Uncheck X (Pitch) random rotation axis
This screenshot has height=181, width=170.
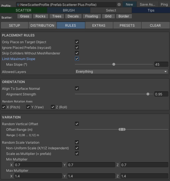coord(4,107)
